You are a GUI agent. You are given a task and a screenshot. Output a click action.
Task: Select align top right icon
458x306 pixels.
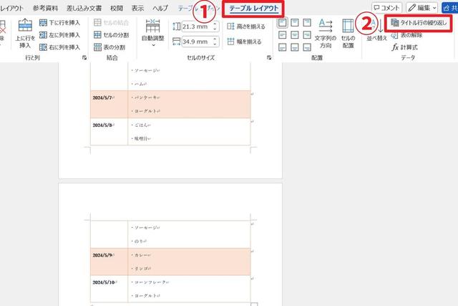[307, 22]
